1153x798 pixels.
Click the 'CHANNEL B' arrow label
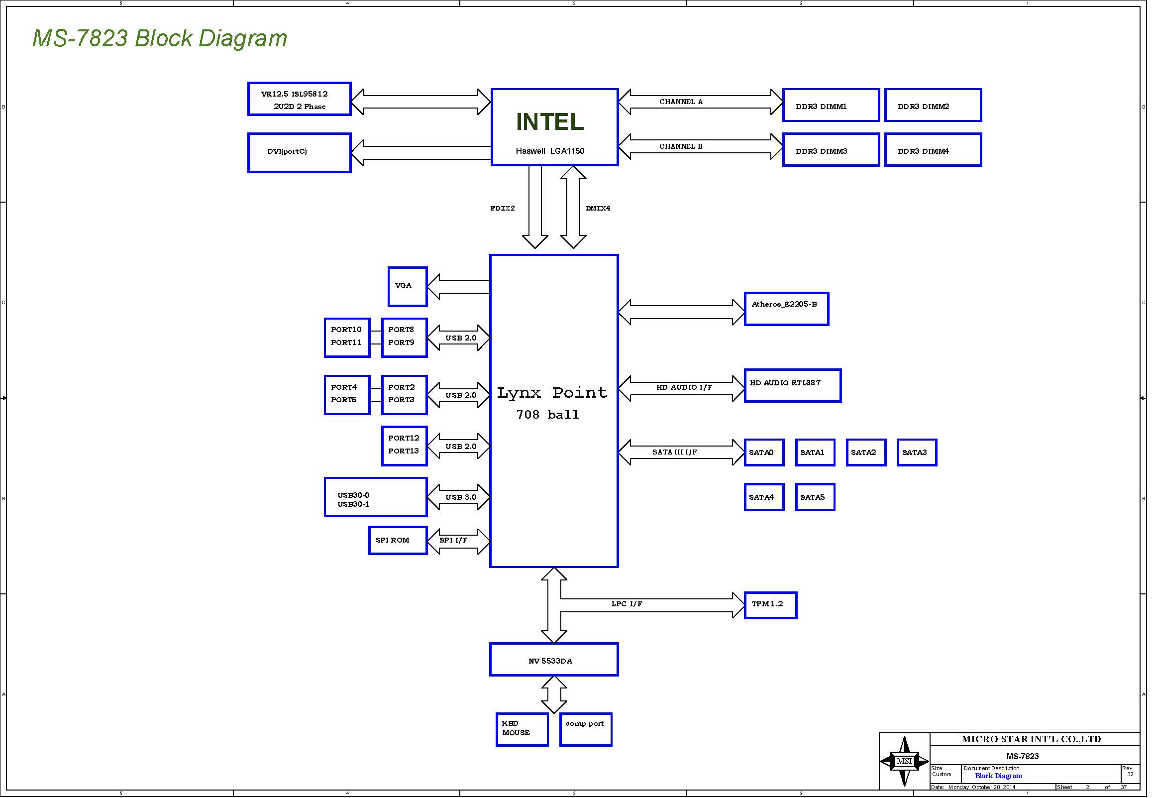tap(681, 146)
